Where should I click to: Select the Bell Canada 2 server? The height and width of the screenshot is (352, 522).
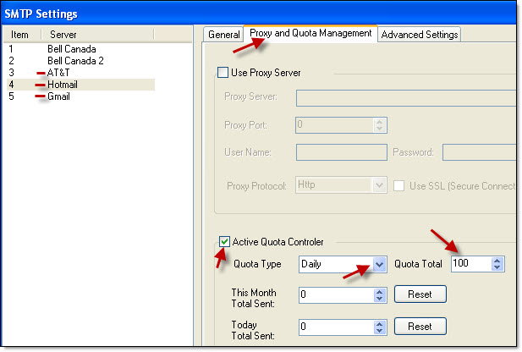click(x=76, y=61)
